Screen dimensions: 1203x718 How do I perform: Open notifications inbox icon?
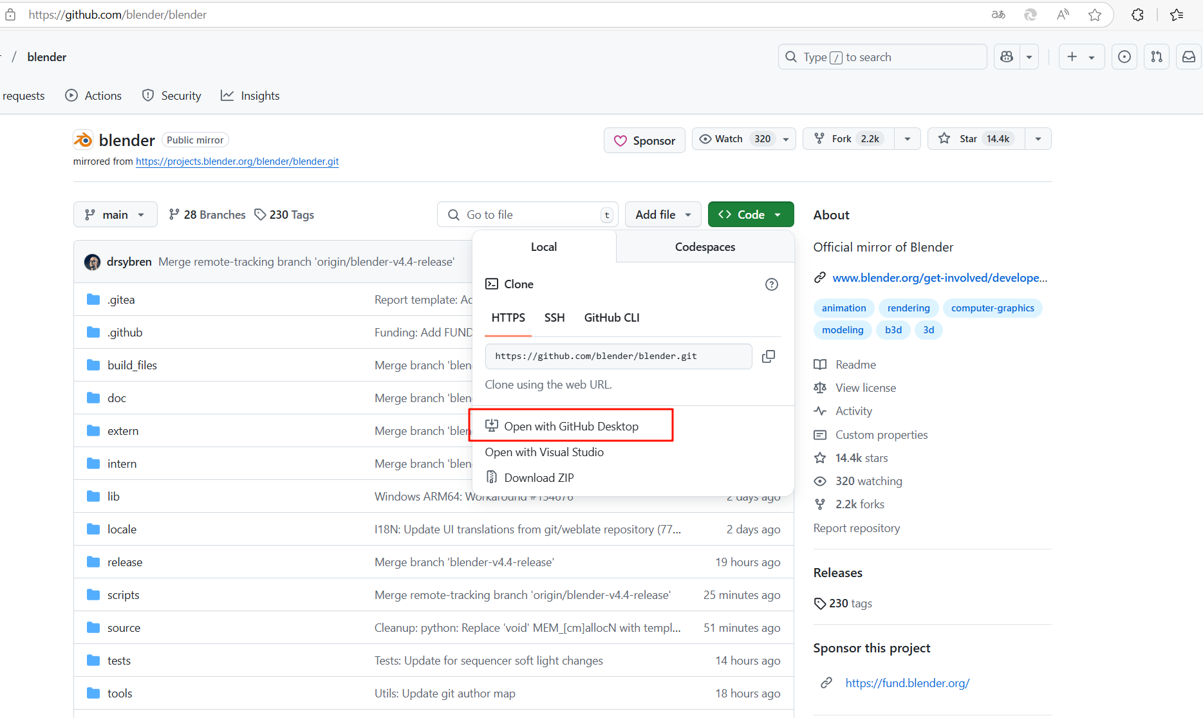[x=1189, y=57]
